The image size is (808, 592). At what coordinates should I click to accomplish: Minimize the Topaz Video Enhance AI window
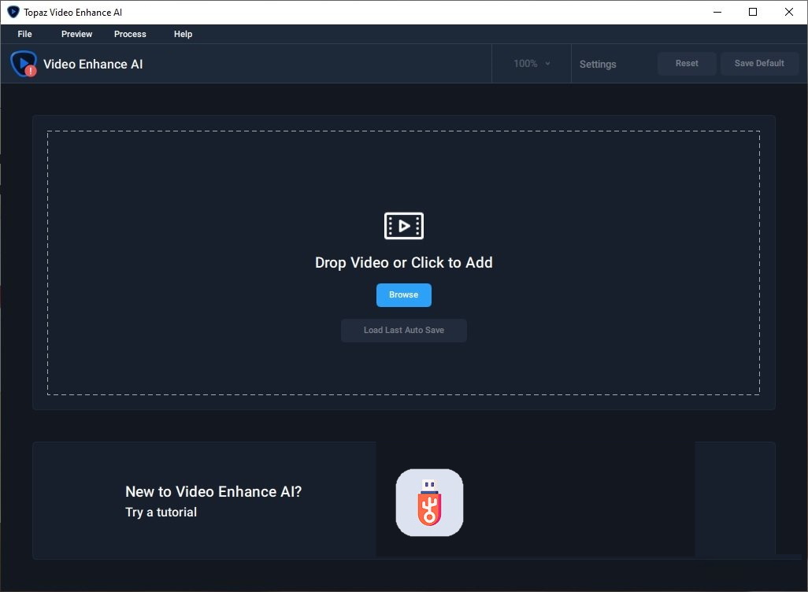point(717,12)
